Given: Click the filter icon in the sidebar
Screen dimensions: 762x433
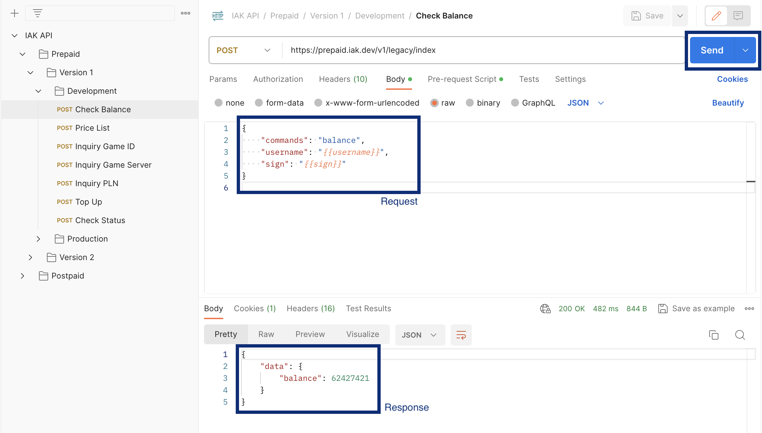Looking at the screenshot, I should point(38,13).
